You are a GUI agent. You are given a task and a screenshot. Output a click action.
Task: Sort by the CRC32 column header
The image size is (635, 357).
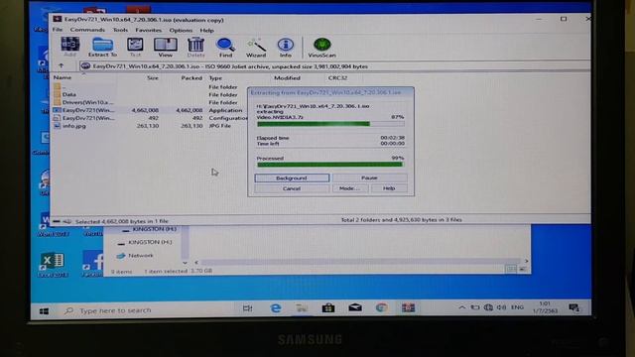(x=337, y=77)
